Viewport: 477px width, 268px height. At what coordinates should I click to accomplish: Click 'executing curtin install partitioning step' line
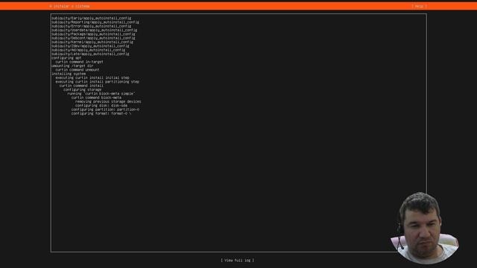click(x=98, y=81)
